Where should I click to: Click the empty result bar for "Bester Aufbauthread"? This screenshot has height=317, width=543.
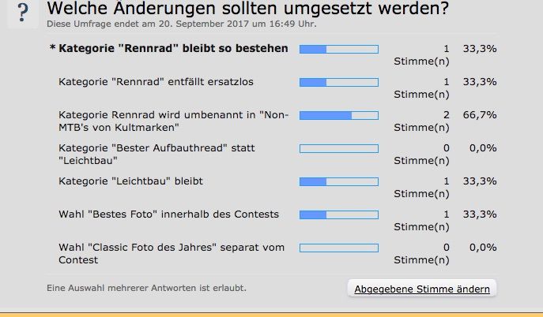coord(338,148)
